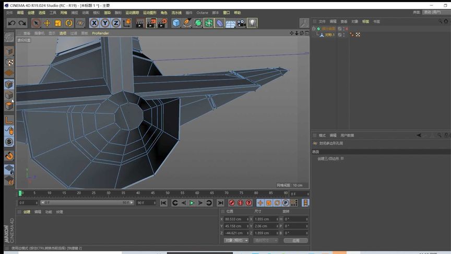Image resolution: width=451 pixels, height=254 pixels.
Task: Toggle the create tri/quad checkbox
Action: point(342,158)
